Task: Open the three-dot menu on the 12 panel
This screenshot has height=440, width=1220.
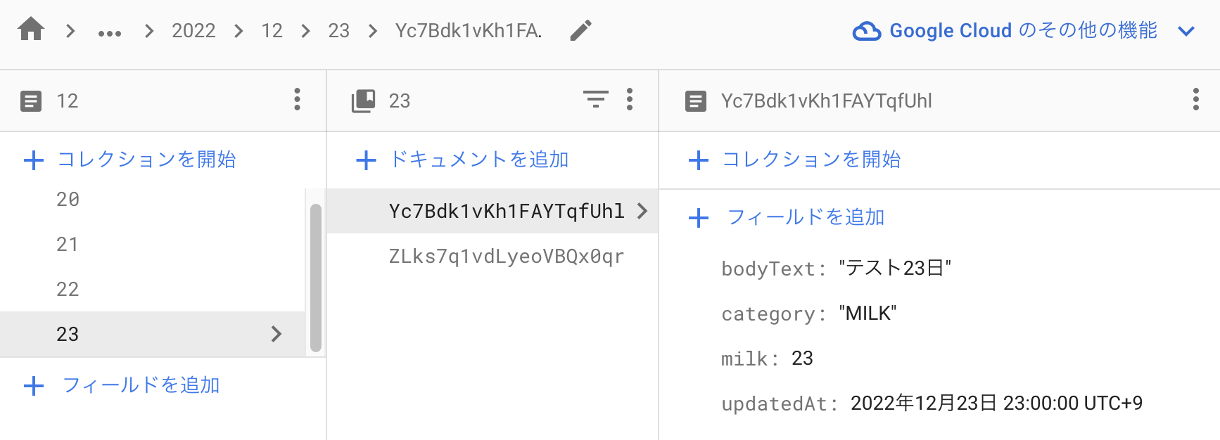Action: 297,101
